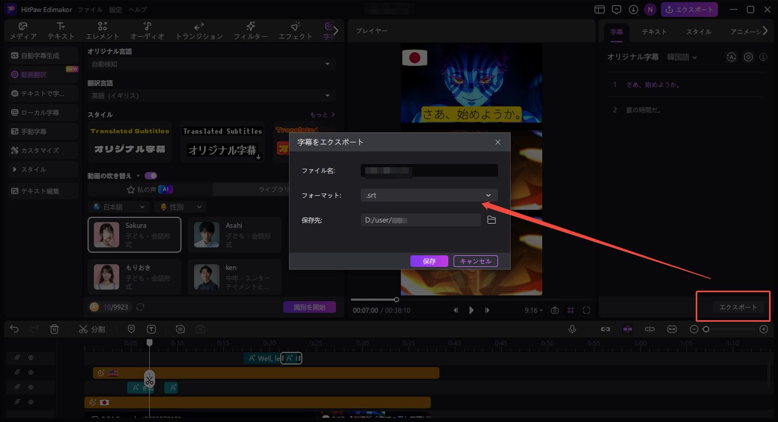
Task: Click the 保存 button in export dialog
Action: (x=428, y=261)
